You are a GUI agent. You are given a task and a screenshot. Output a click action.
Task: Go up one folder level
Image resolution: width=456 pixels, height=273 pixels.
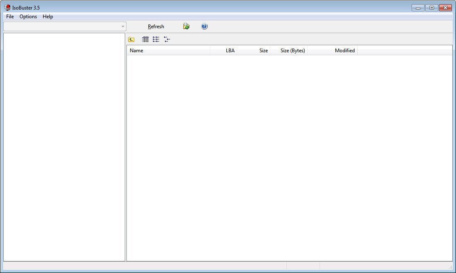(131, 39)
